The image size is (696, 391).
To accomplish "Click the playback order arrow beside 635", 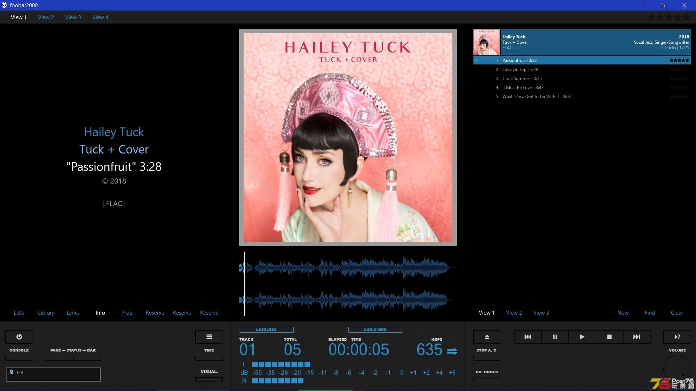I will coord(452,351).
